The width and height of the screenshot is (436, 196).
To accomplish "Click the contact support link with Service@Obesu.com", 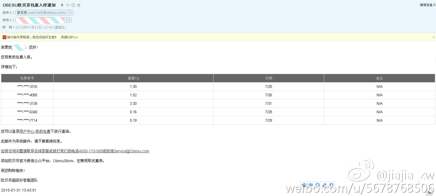I will (75, 151).
